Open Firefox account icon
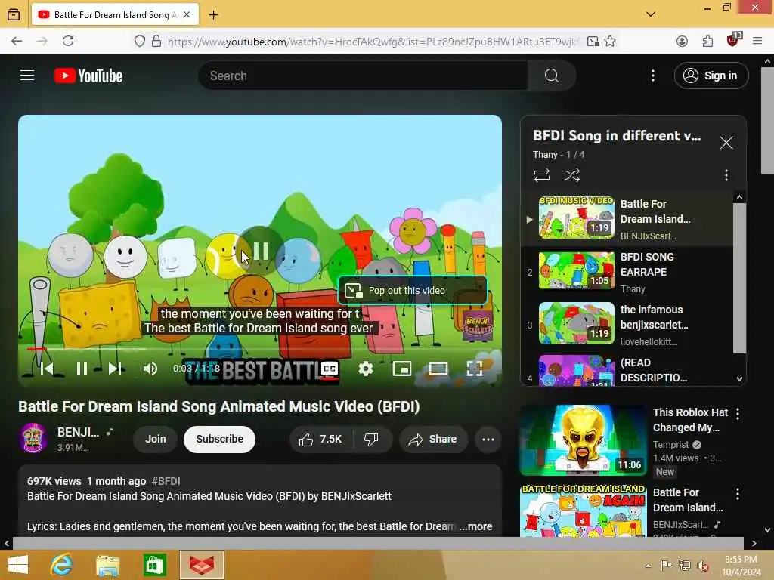 click(x=682, y=41)
